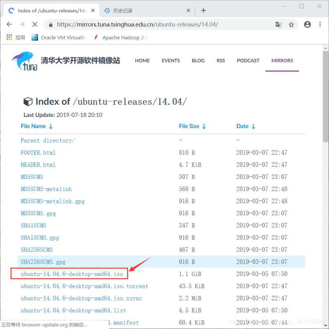Open the Parent directory/ link

click(x=48, y=140)
